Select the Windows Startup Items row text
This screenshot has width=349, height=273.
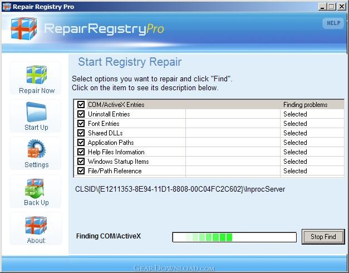[x=119, y=162]
